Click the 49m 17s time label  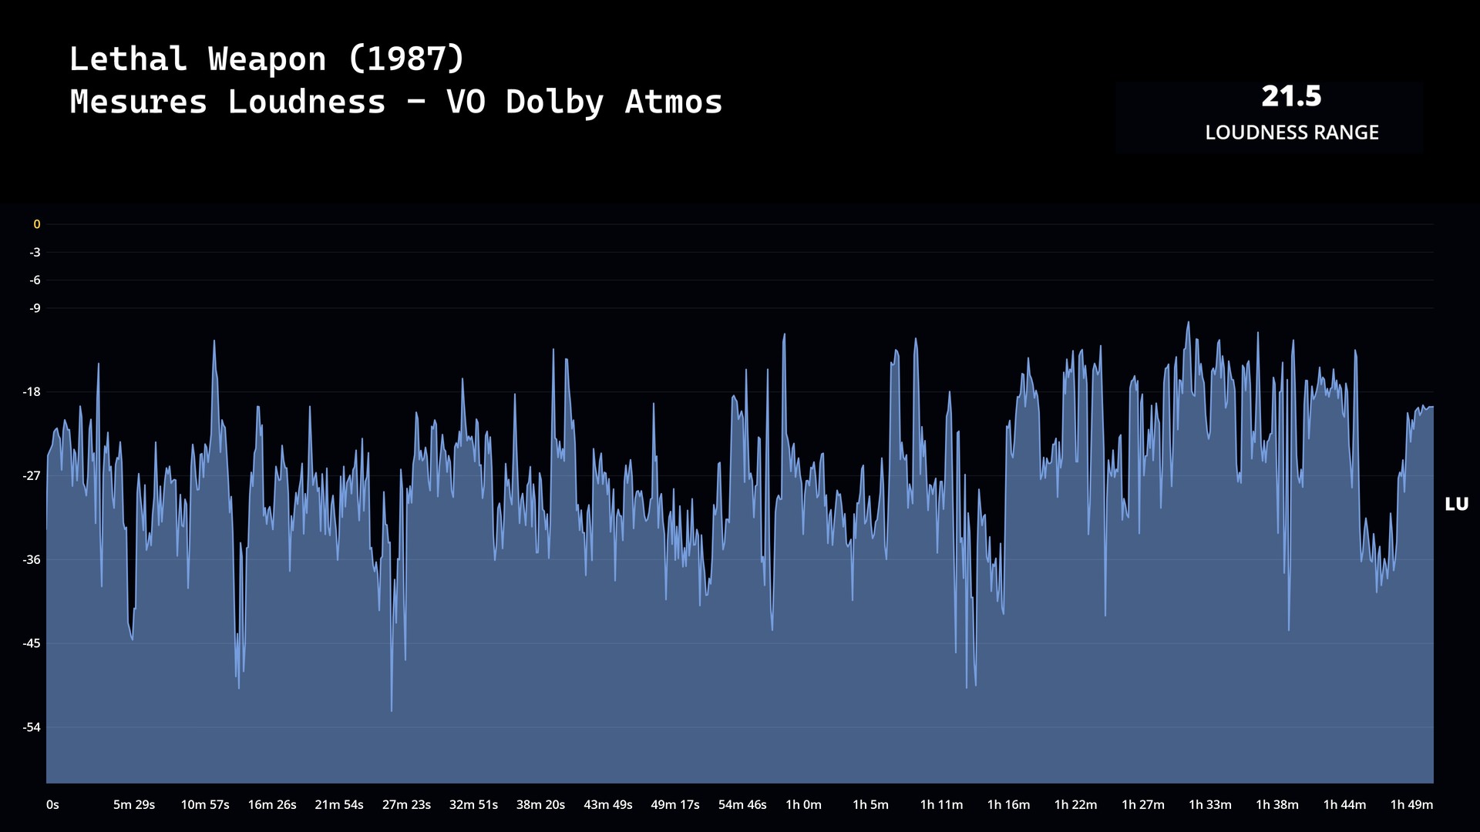(675, 804)
